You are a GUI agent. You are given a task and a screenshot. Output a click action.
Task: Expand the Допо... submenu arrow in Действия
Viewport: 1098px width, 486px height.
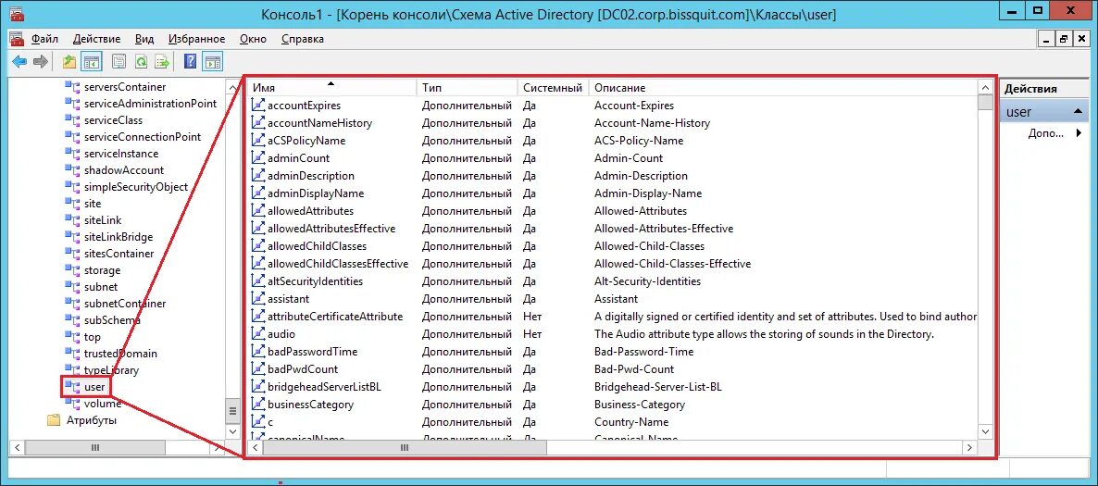point(1079,133)
